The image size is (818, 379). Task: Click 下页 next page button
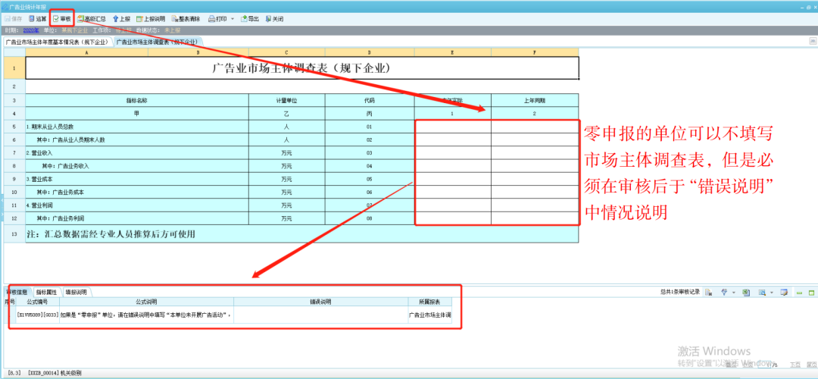tap(795, 365)
